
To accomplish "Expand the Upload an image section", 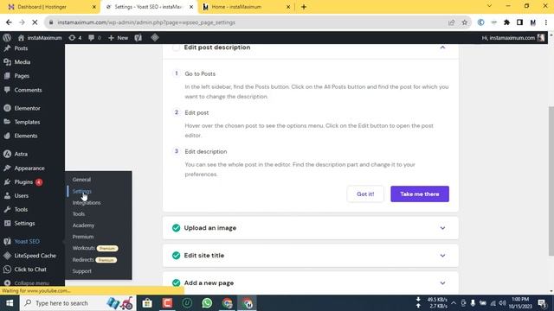I will [442, 228].
